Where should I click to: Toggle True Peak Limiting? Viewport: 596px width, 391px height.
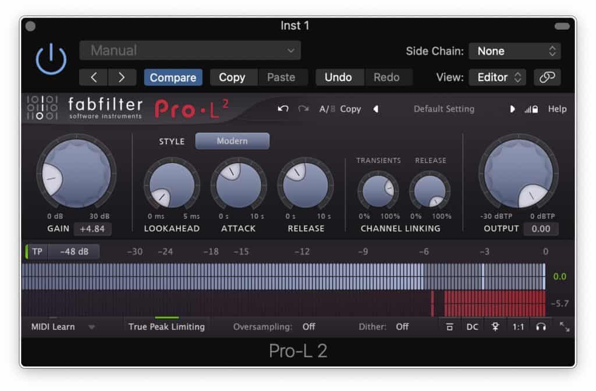coord(166,327)
